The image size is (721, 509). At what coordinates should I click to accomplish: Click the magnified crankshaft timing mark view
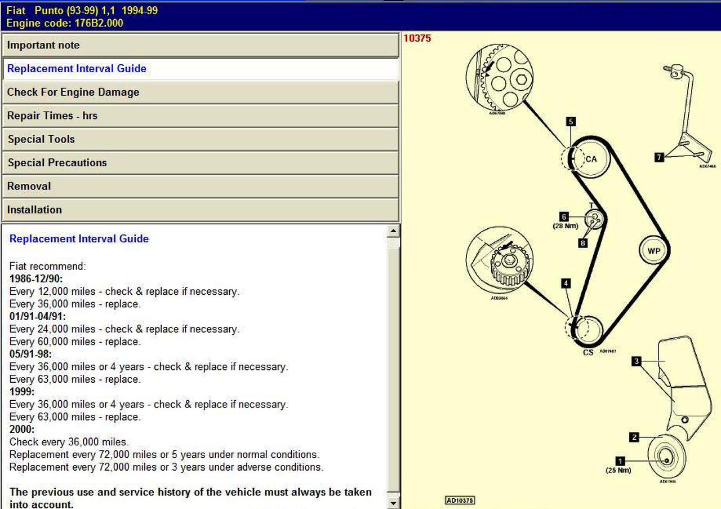(499, 259)
